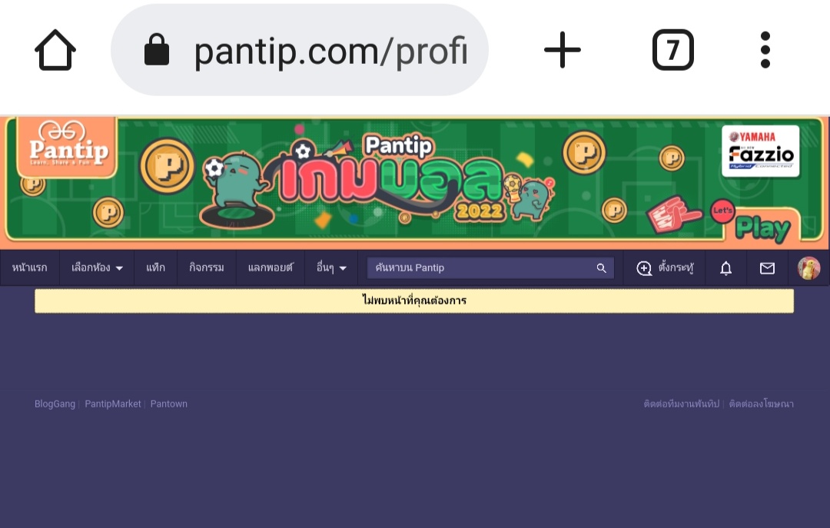Go to หน้าแรก menu item
Viewport: 830px width, 528px height.
(30, 268)
